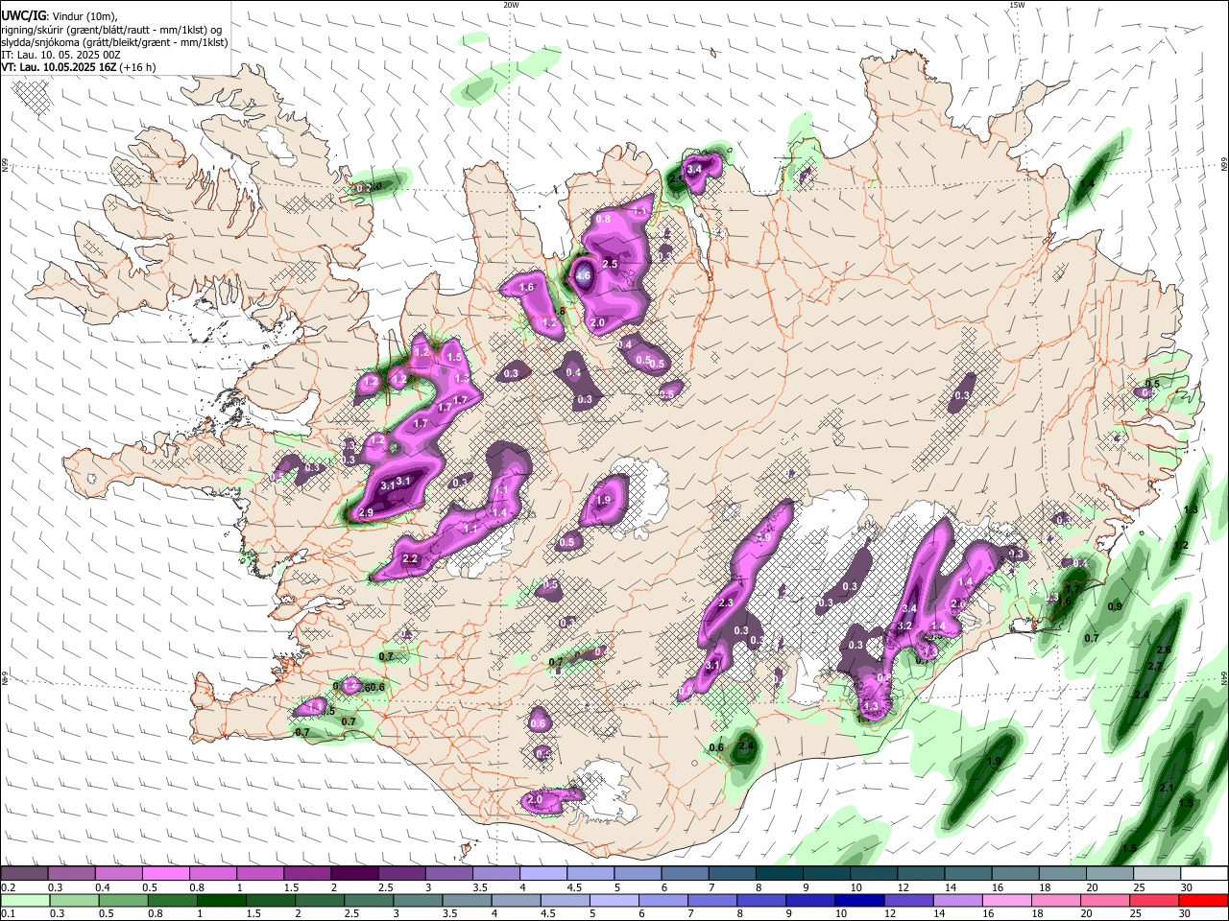Click the UWC/IG title in the header

(24, 16)
